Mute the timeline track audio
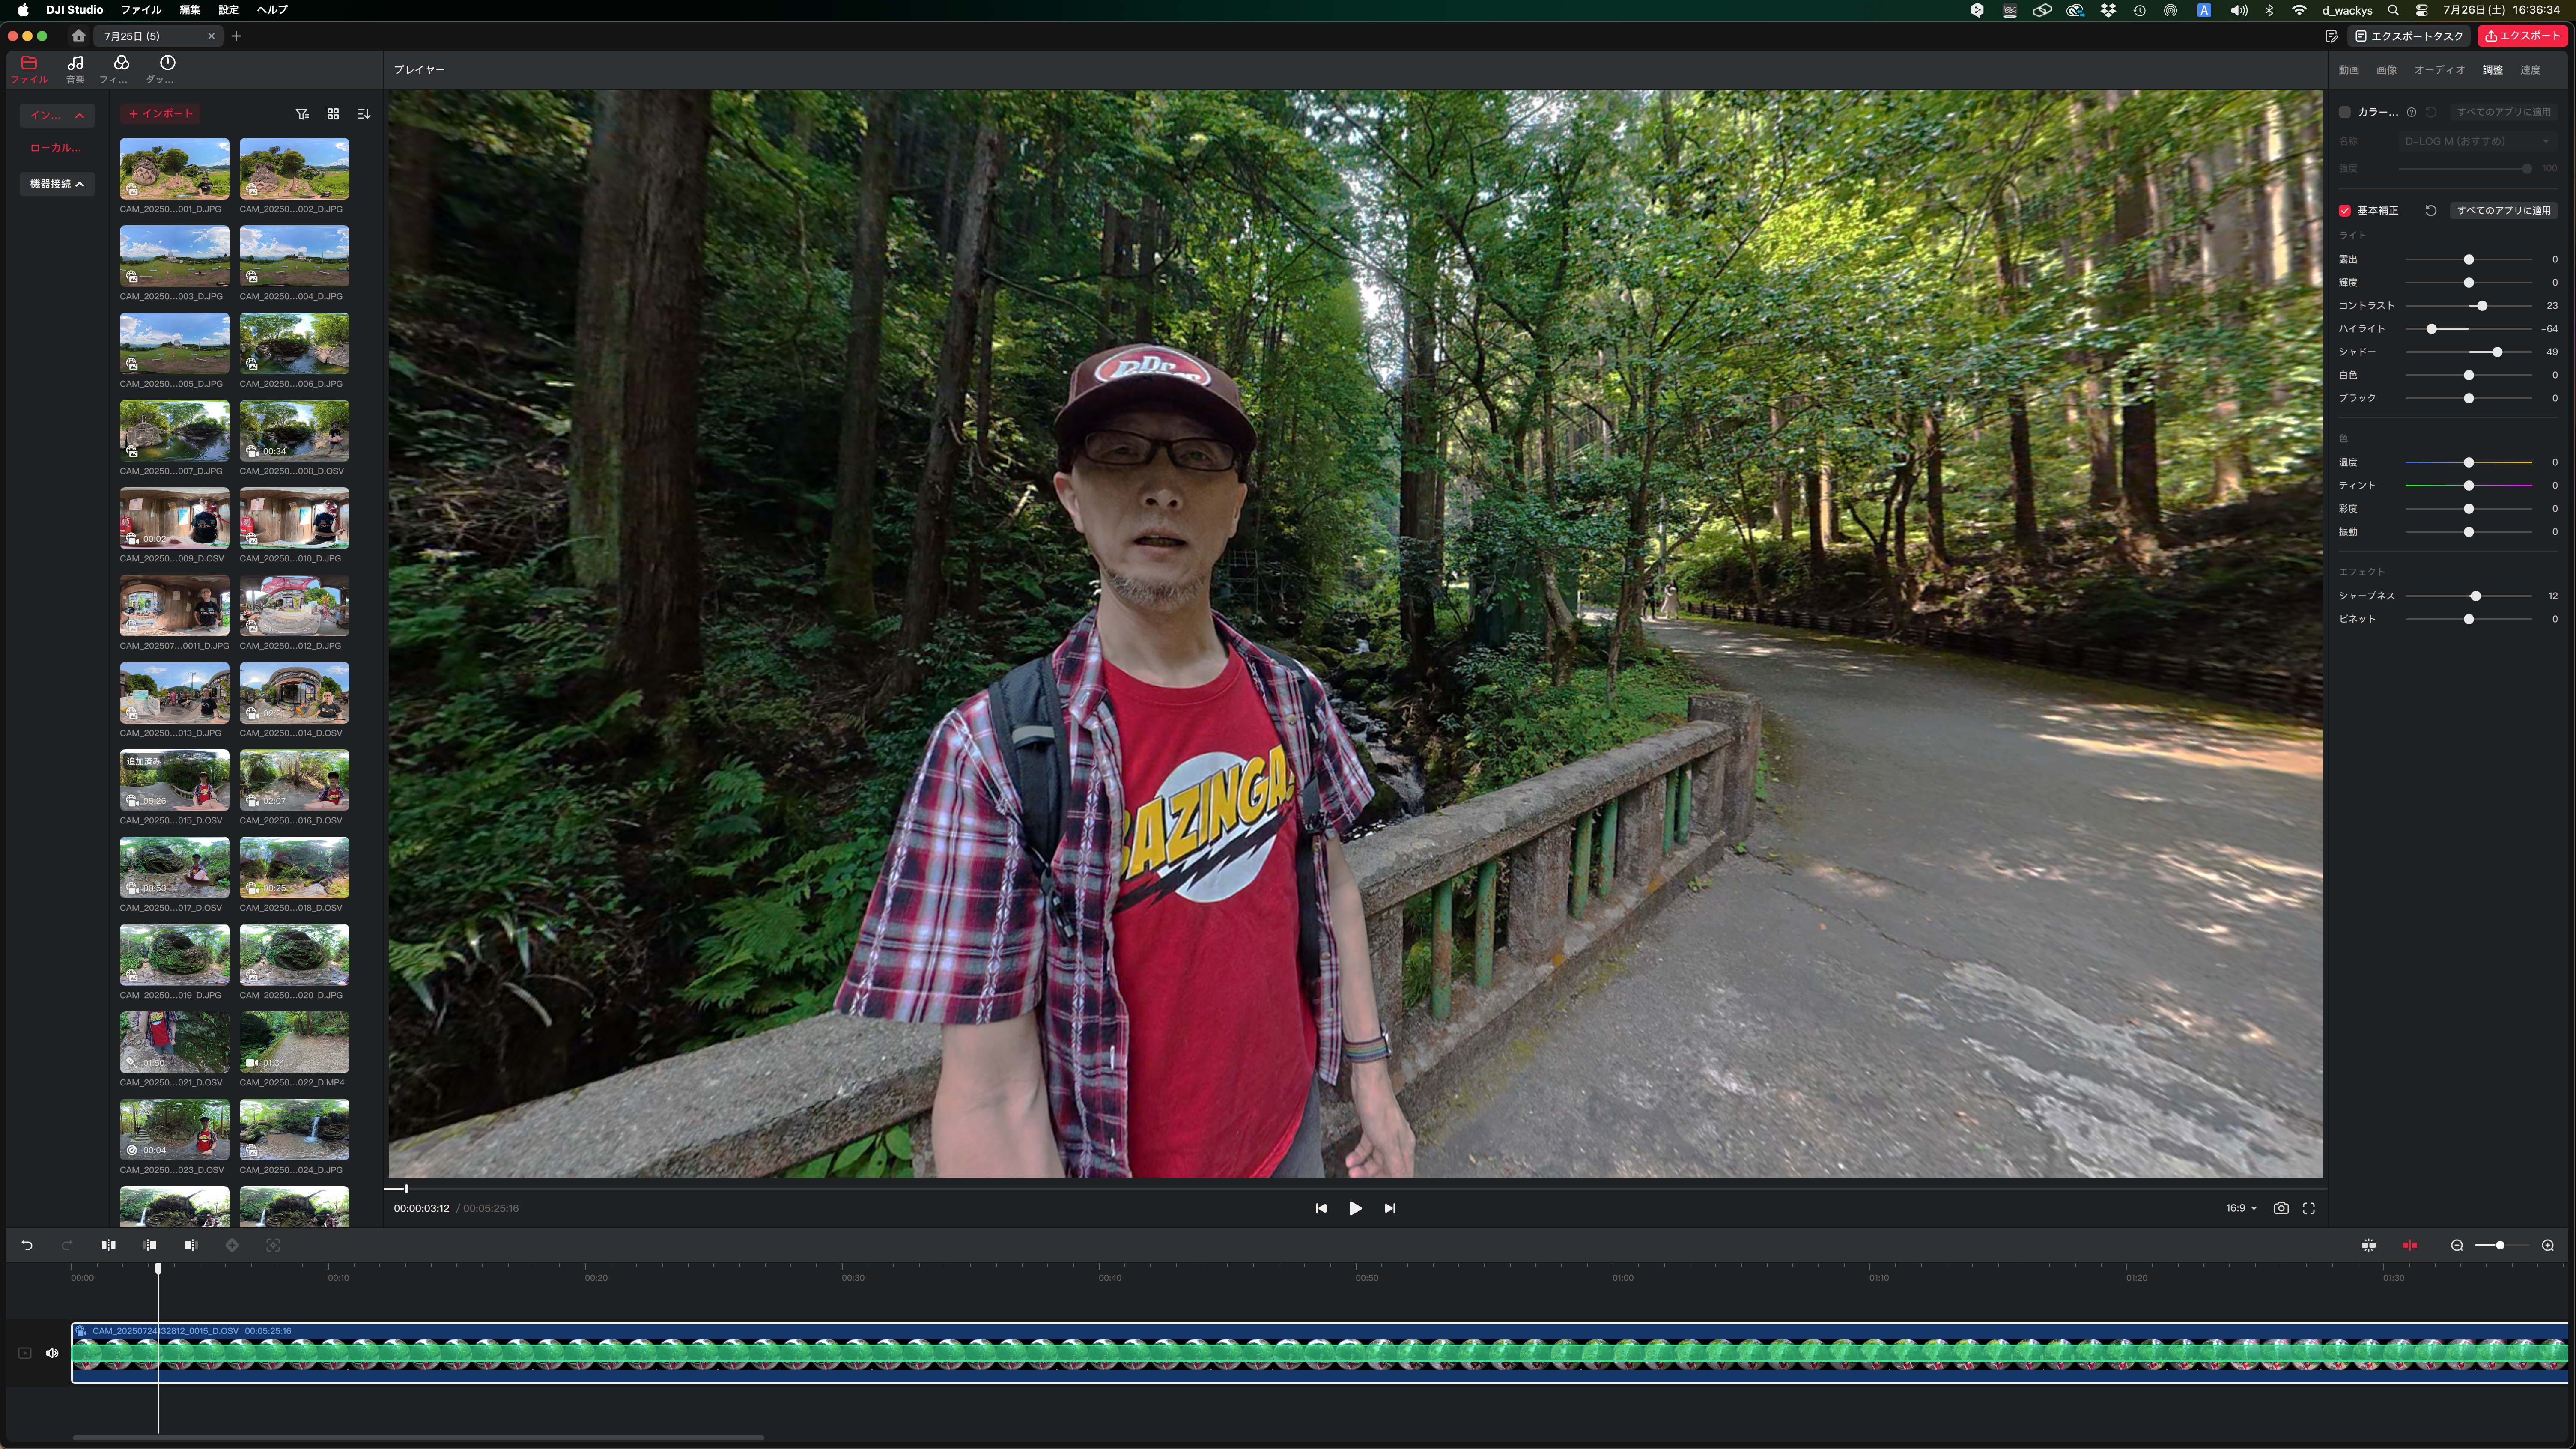The height and width of the screenshot is (1449, 2576). [x=52, y=1353]
